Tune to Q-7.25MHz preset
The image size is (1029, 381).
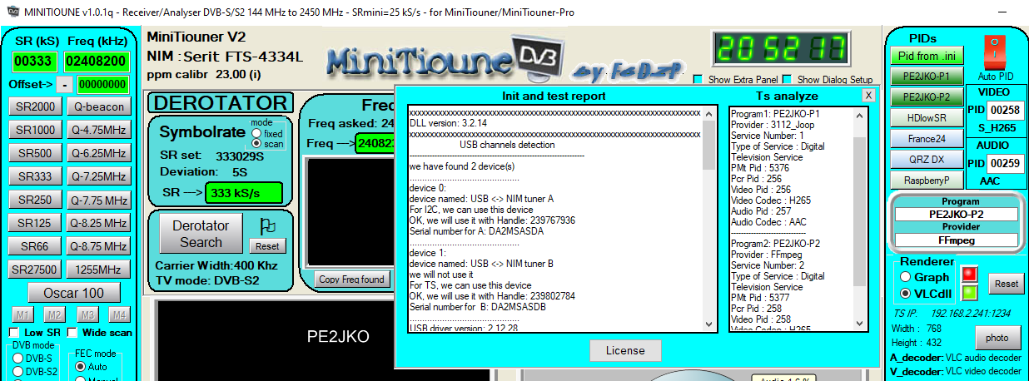point(99,176)
